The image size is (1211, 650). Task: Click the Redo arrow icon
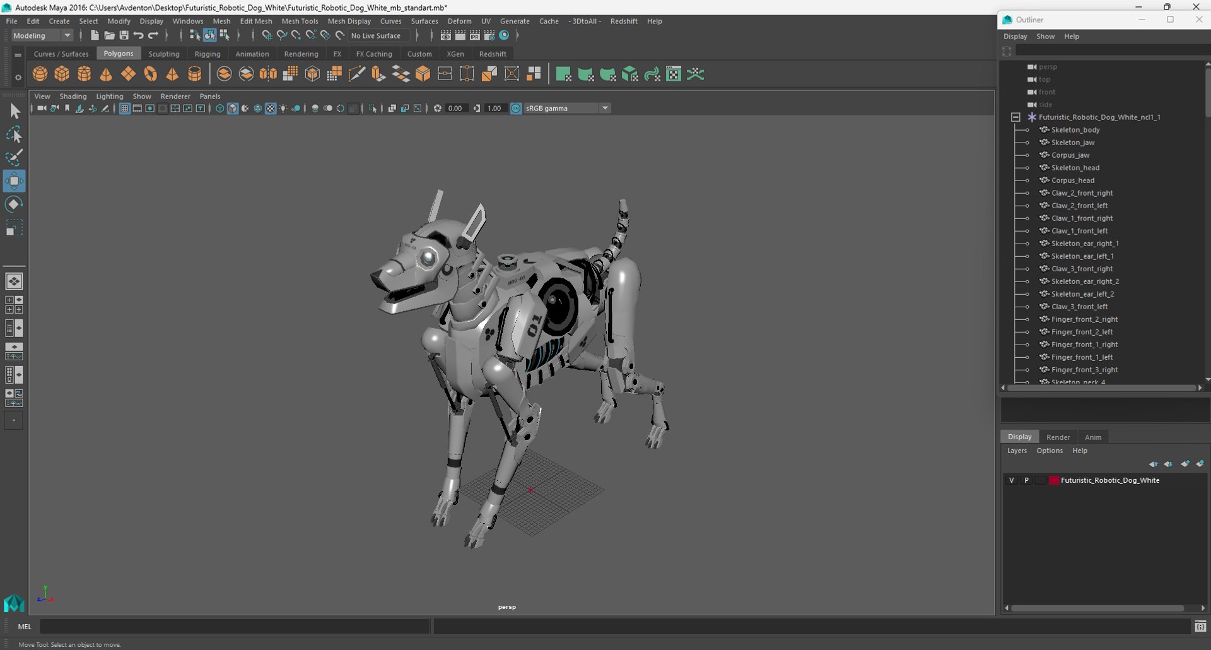[153, 35]
